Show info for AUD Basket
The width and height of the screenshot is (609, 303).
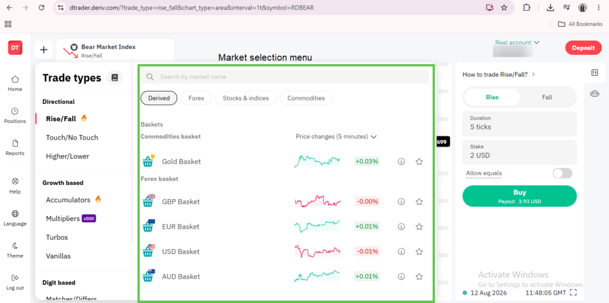coord(401,277)
